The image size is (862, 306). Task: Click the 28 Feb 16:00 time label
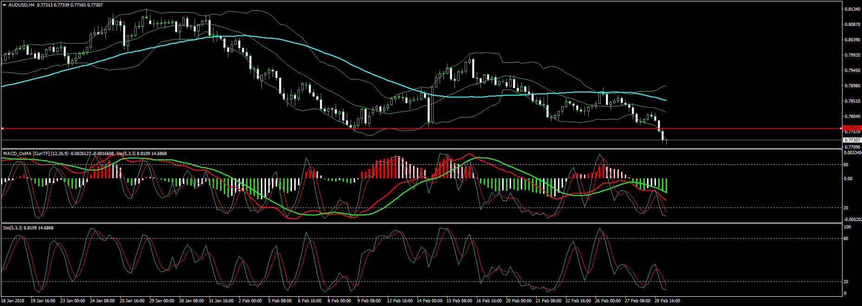(x=667, y=301)
